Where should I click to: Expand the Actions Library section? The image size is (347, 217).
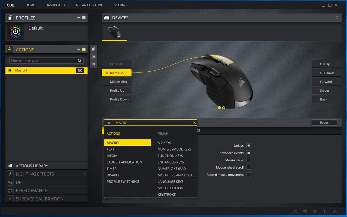click(47, 166)
